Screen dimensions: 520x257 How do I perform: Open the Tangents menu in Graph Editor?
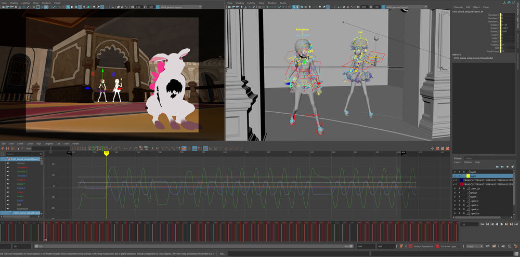pos(48,144)
